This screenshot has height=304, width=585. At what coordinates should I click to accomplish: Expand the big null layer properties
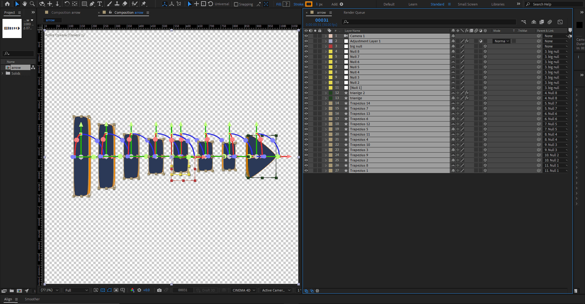point(326,46)
